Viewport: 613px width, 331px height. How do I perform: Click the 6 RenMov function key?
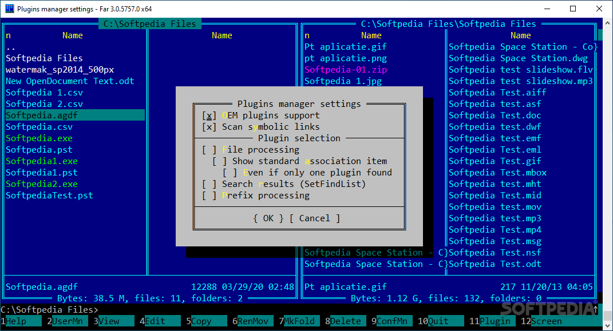[x=253, y=321]
